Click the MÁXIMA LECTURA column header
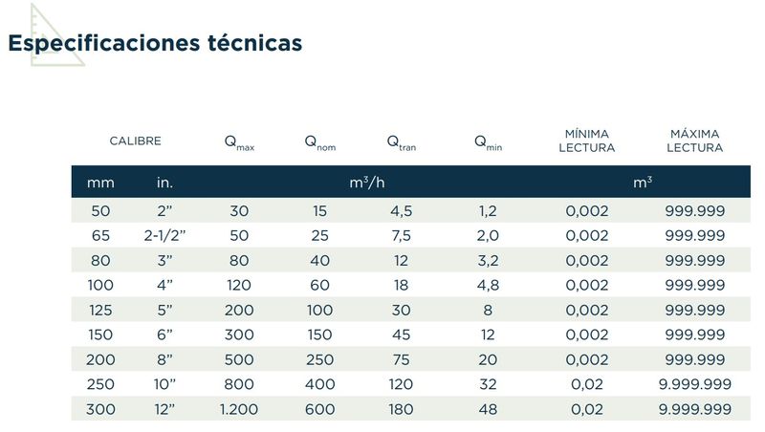Viewport: 765px width, 432px height. coord(694,140)
